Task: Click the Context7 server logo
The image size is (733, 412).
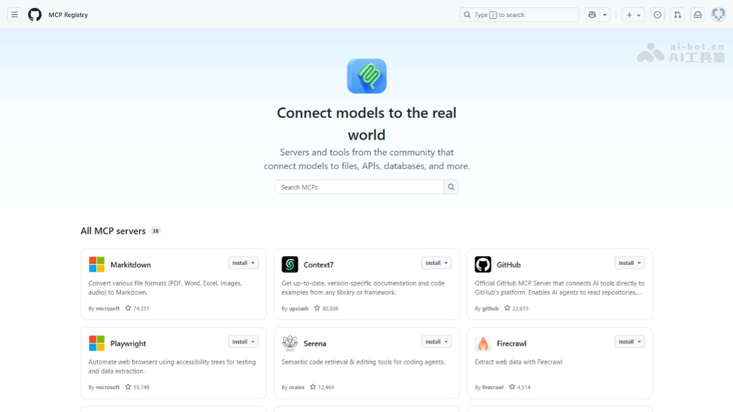Action: click(290, 264)
